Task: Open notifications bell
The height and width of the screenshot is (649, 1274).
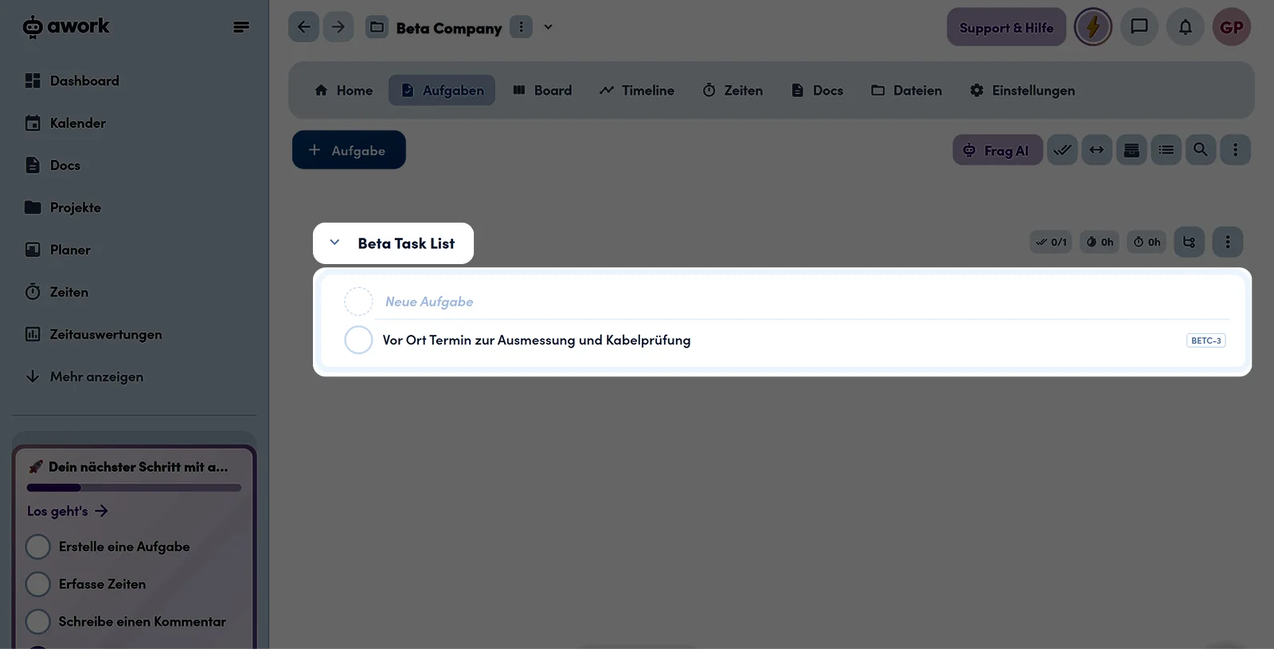Action: click(x=1186, y=27)
